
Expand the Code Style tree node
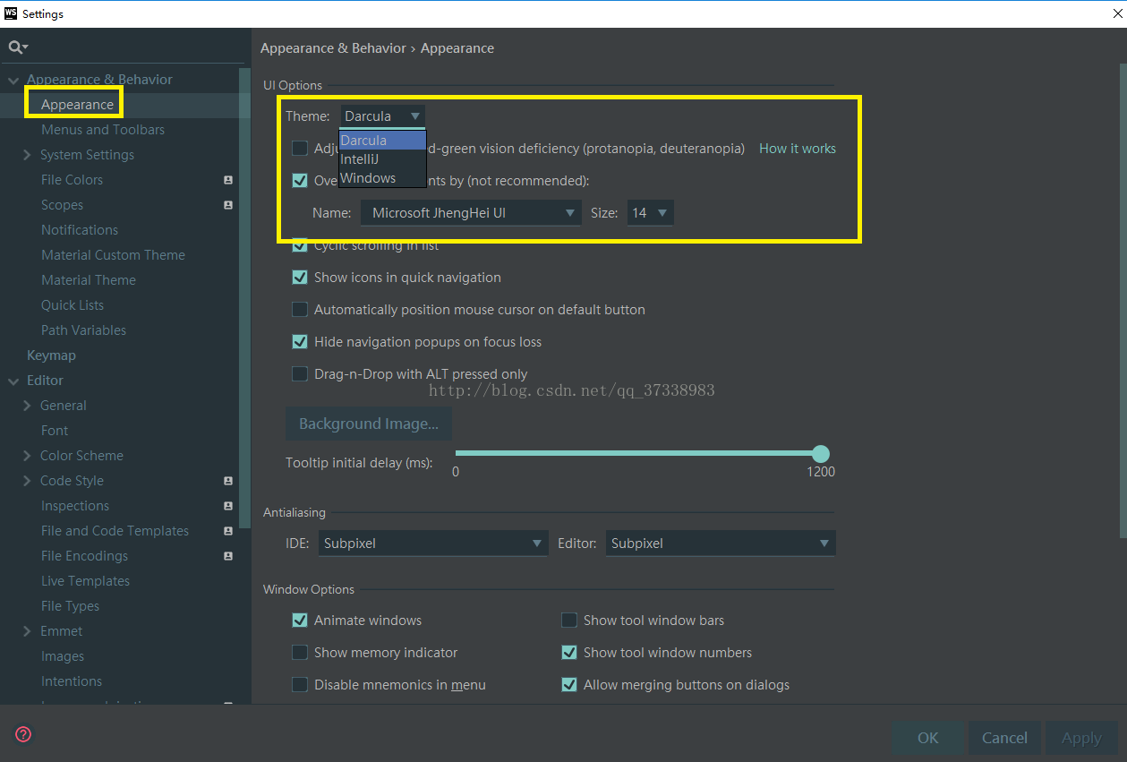coord(27,481)
